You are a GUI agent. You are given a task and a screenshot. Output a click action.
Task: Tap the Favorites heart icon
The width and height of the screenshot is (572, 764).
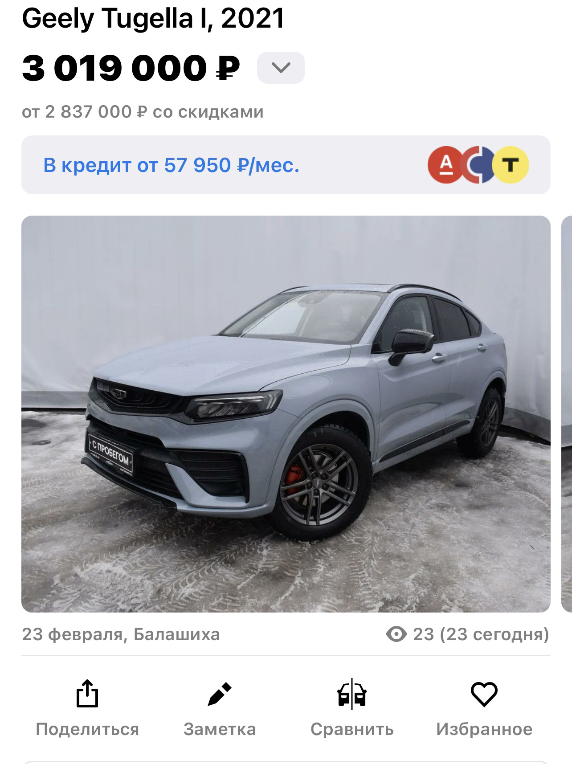484,694
